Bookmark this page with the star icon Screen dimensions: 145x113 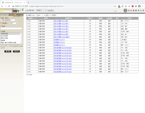(x=115, y=6)
